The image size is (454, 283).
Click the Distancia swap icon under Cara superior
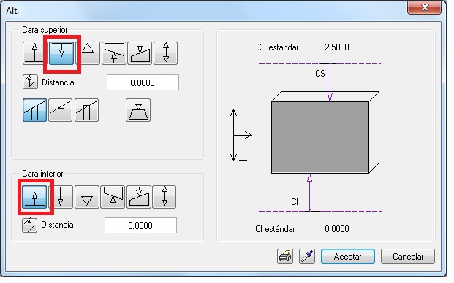point(30,82)
